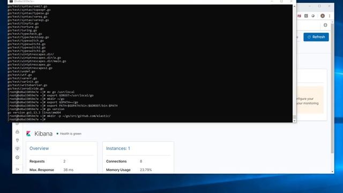Click the red mail extension icon
The image size is (343, 193).
(299, 16)
